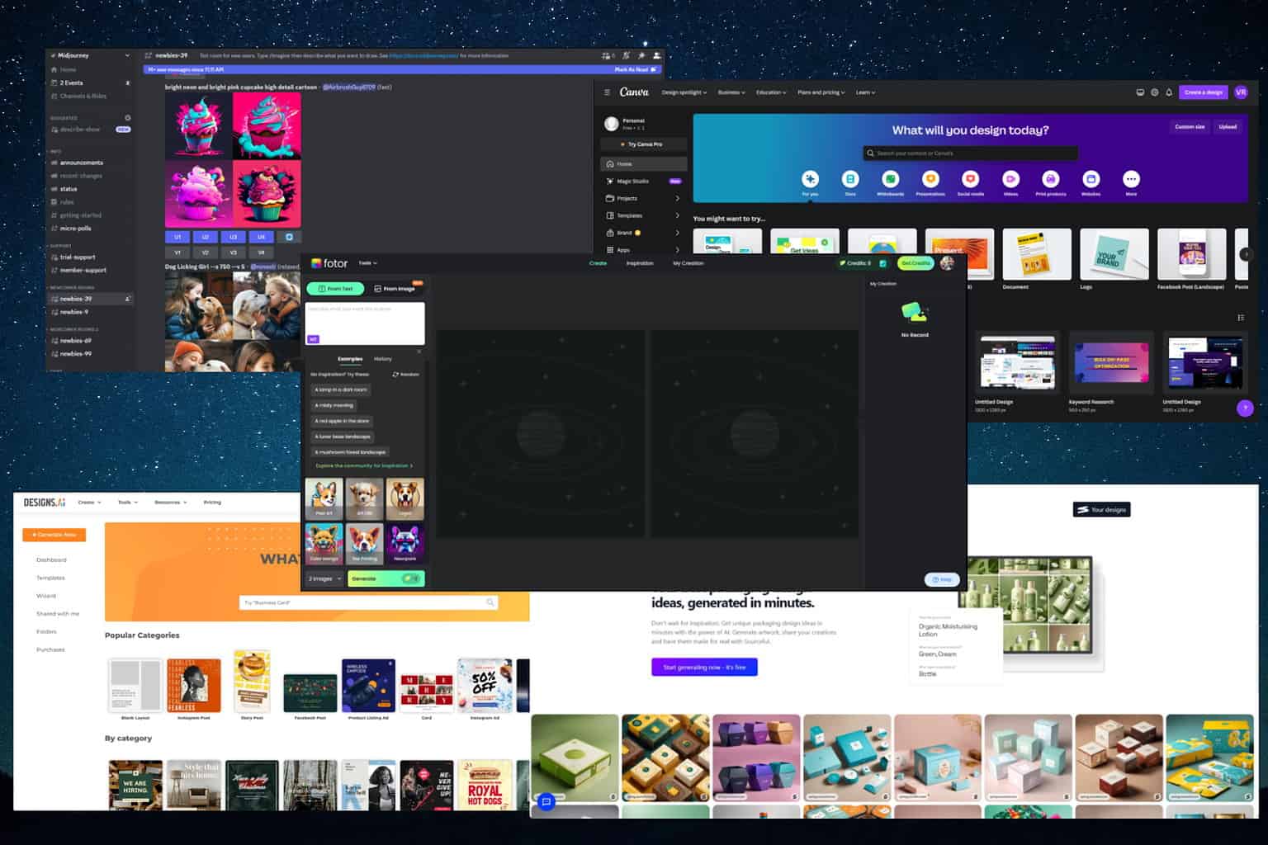Open Dashboard in Designs.ai sidebar
The width and height of the screenshot is (1268, 845).
point(51,559)
